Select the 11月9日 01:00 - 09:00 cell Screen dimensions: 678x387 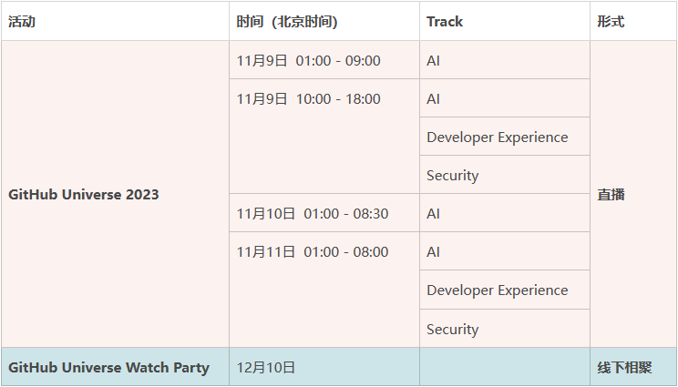tap(309, 61)
